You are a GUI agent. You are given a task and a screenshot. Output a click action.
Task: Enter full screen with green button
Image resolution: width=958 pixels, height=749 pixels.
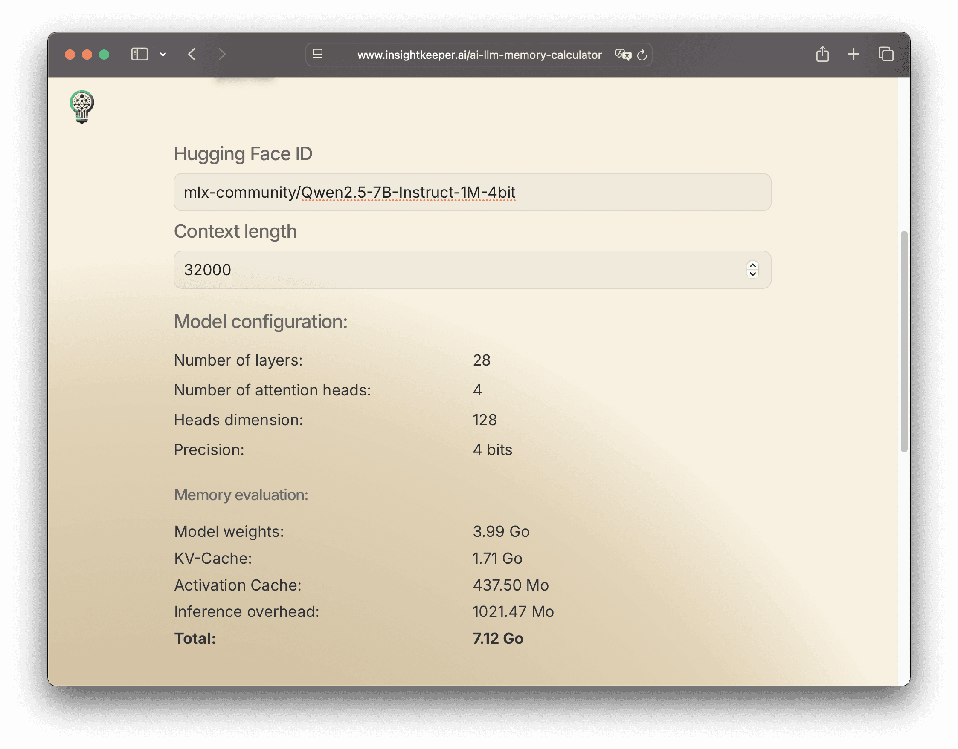click(104, 55)
